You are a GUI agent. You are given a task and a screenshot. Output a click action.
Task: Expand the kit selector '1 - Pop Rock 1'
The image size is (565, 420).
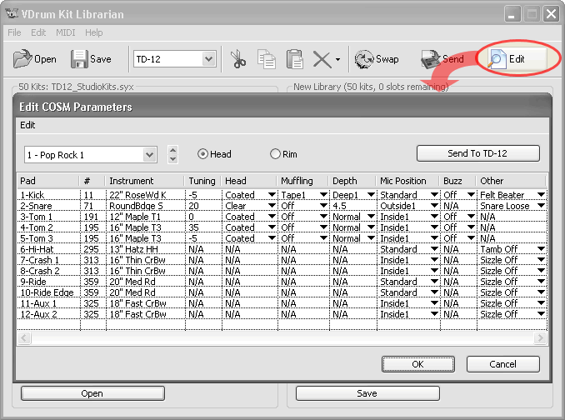point(149,154)
